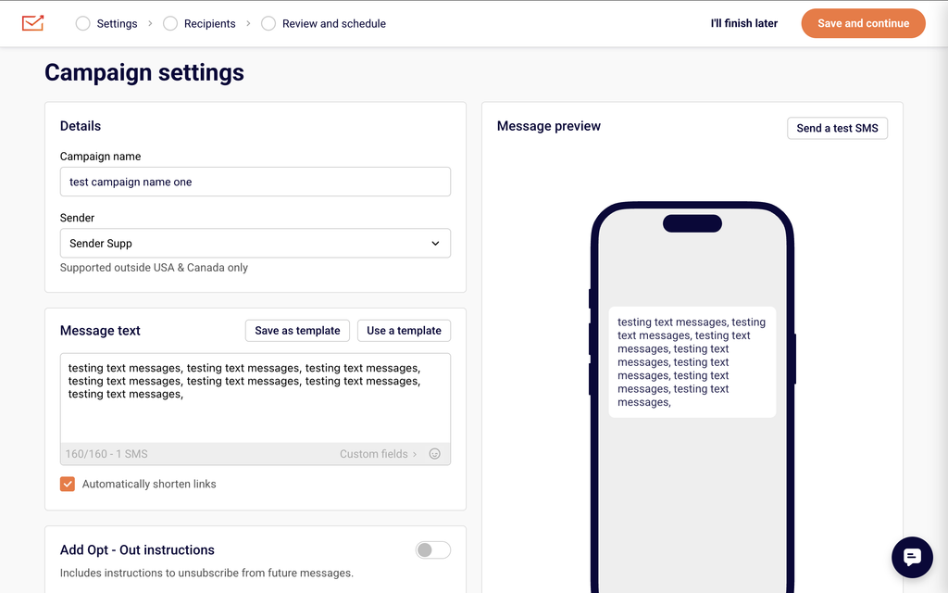Click I'll finish later
This screenshot has height=593, width=948.
744,23
